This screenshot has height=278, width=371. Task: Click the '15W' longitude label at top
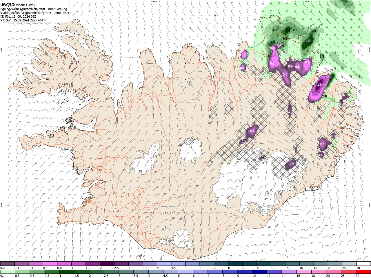(307, 1)
